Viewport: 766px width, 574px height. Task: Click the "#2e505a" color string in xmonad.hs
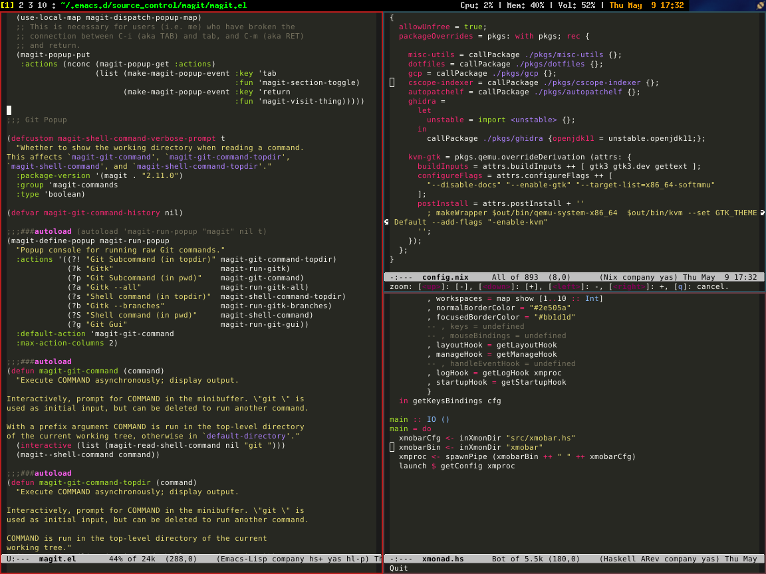(550, 308)
